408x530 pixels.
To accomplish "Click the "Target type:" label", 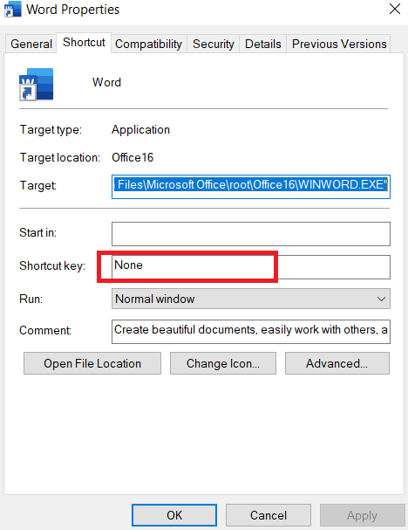I will pyautogui.click(x=51, y=130).
